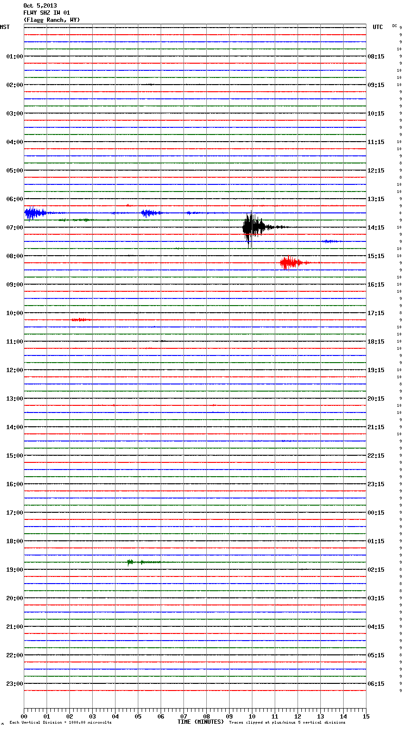Viewport: 404px width, 729px height.
Task: Click the 06:15 UTC row label
Action: click(x=376, y=684)
